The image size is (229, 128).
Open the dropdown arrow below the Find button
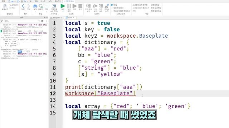point(35,12)
